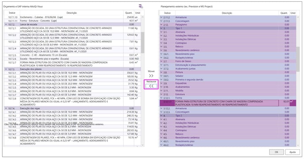Screen dimensions: 304x159
Task: Open help with the Ajuda button
Action: pos(293,152)
